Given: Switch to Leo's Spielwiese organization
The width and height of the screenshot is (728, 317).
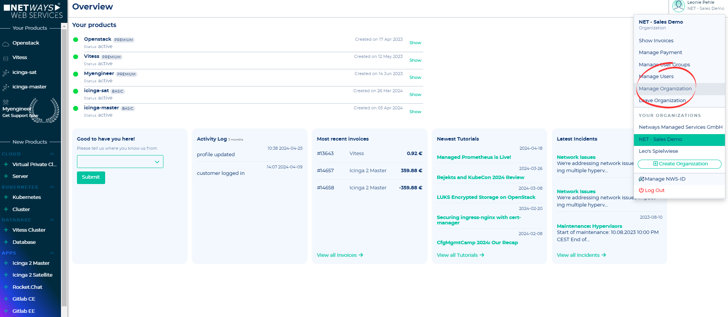Looking at the screenshot, I should [658, 151].
